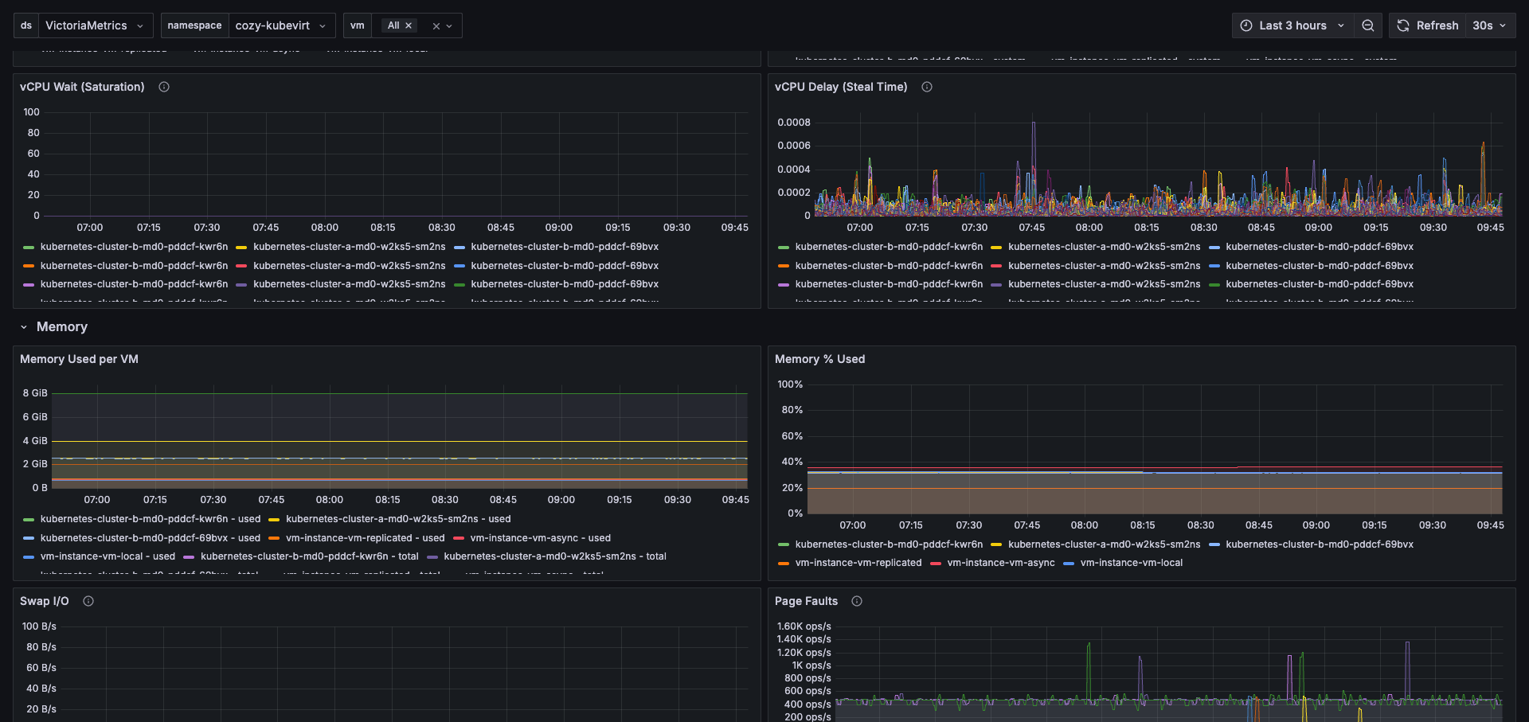The width and height of the screenshot is (1529, 722).
Task: Click the vCPU Wait (Saturation) panel title
Action: pos(82,87)
